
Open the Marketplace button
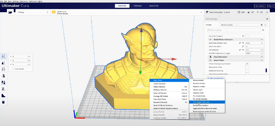pyautogui.click(x=260, y=6)
